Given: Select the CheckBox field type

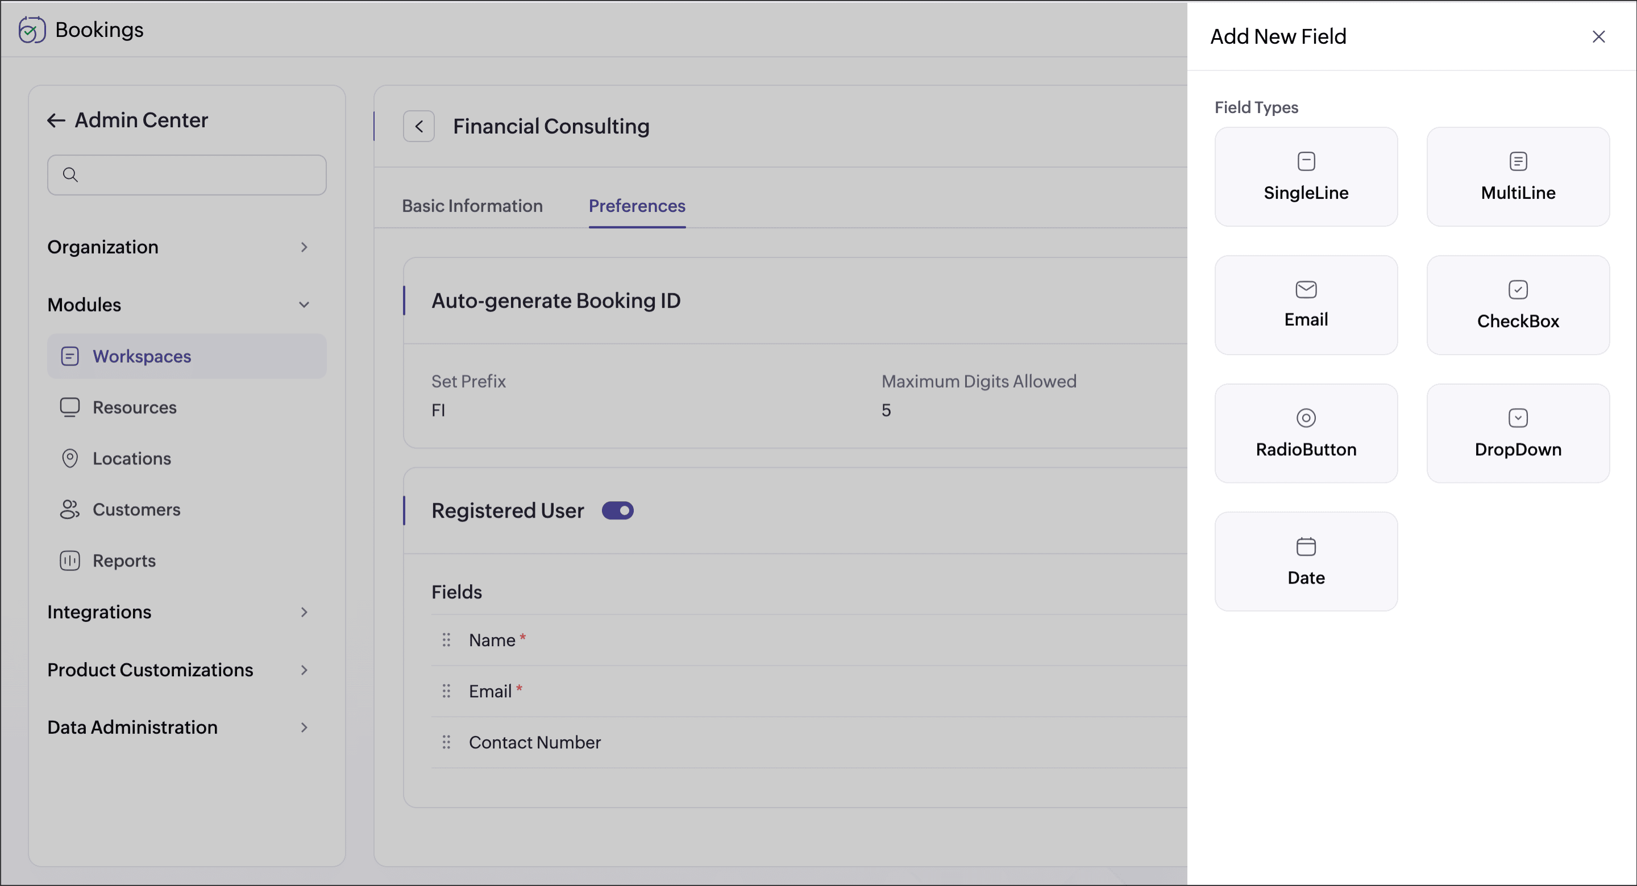Looking at the screenshot, I should 1518,306.
